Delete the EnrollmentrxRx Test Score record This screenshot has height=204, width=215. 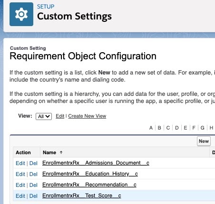pos(33,196)
